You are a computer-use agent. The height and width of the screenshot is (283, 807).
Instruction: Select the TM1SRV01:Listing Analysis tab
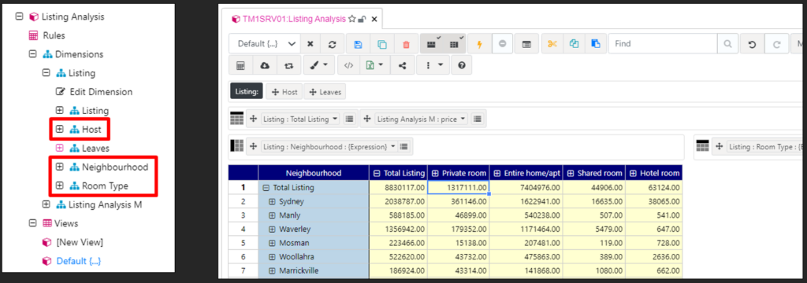pos(288,19)
